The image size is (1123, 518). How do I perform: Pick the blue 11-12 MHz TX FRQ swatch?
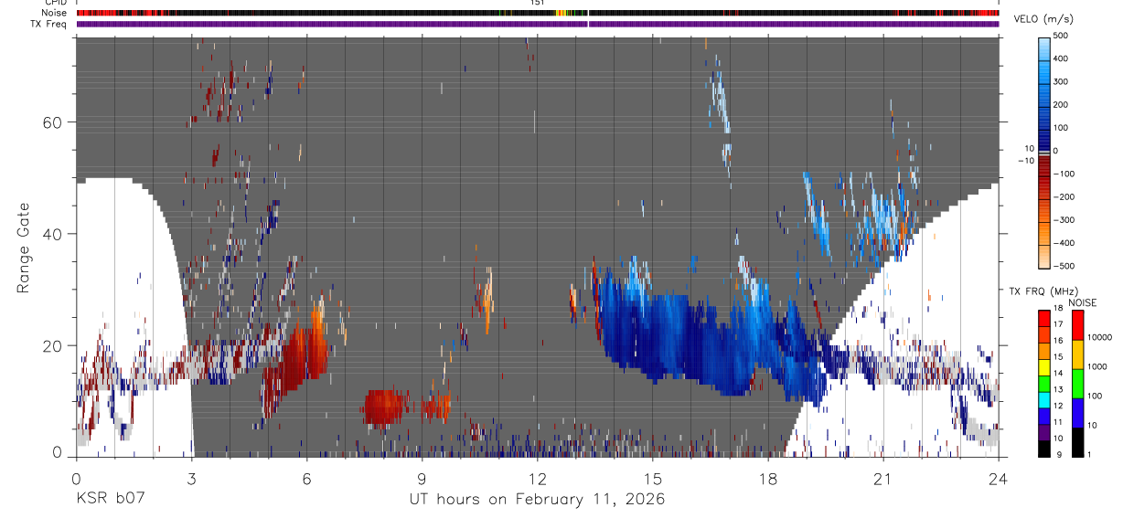click(1044, 418)
